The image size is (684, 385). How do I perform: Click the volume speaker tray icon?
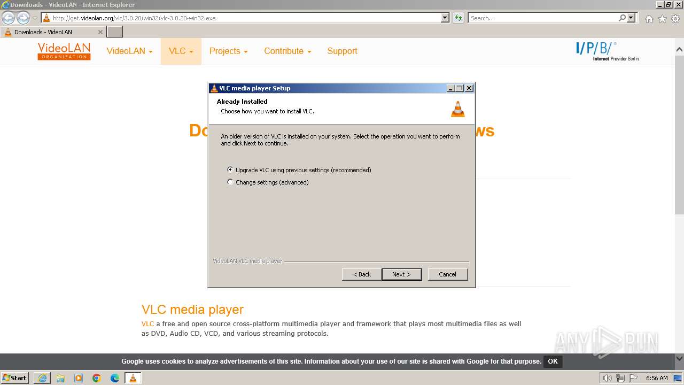pos(607,378)
